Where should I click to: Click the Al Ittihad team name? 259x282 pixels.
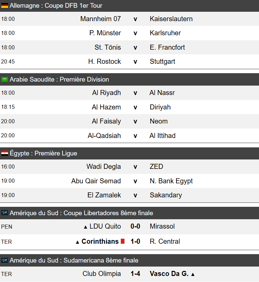pyautogui.click(x=162, y=136)
